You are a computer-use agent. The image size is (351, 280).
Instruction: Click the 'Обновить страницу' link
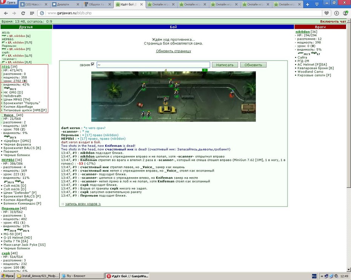pyautogui.click(x=174, y=51)
